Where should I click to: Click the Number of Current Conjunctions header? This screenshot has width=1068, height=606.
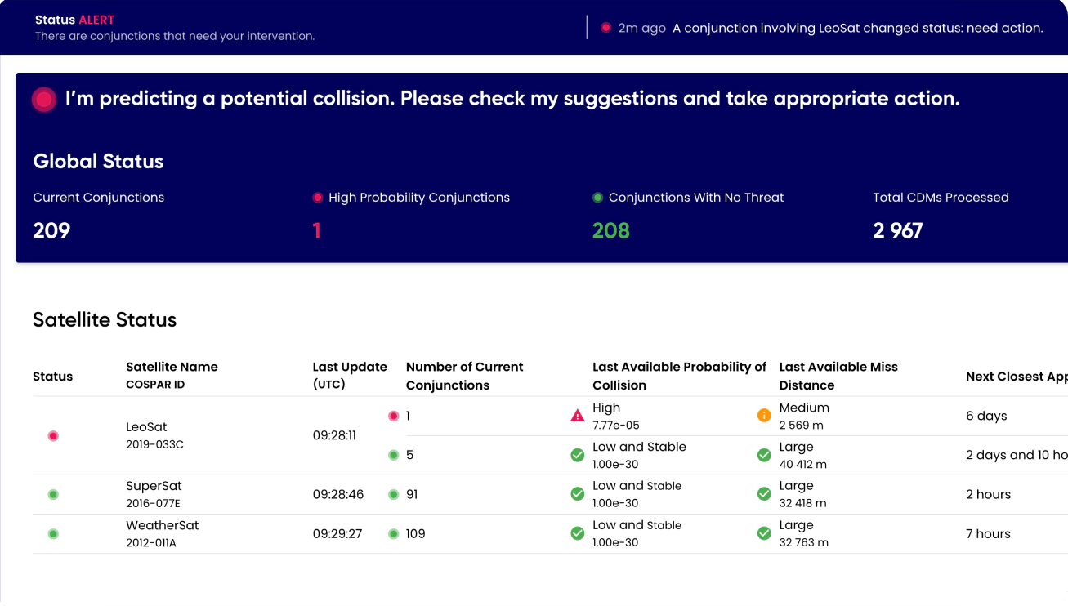[465, 376]
